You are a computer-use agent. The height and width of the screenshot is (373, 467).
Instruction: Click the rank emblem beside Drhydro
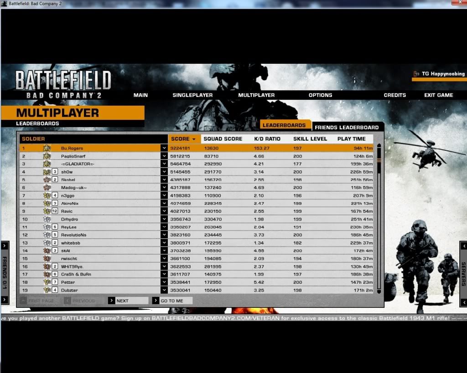(x=47, y=219)
